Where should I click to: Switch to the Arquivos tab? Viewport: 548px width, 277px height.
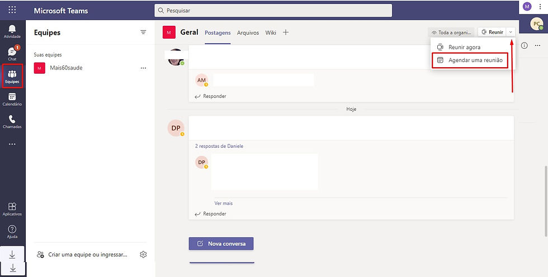248,32
